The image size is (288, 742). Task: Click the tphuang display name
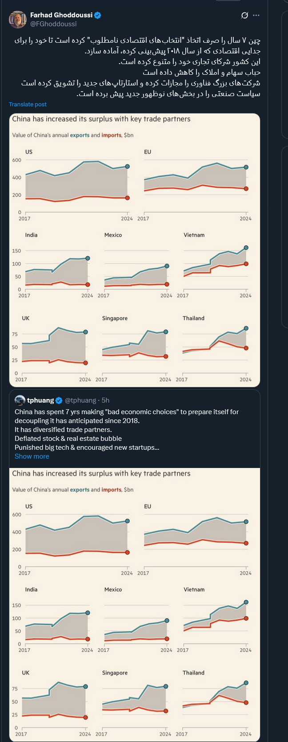pos(40,400)
